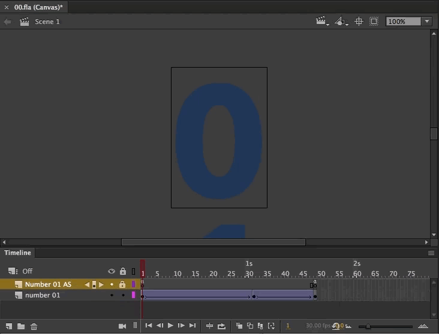The width and height of the screenshot is (439, 334).
Task: Select the Timeline tab
Action: [x=17, y=253]
